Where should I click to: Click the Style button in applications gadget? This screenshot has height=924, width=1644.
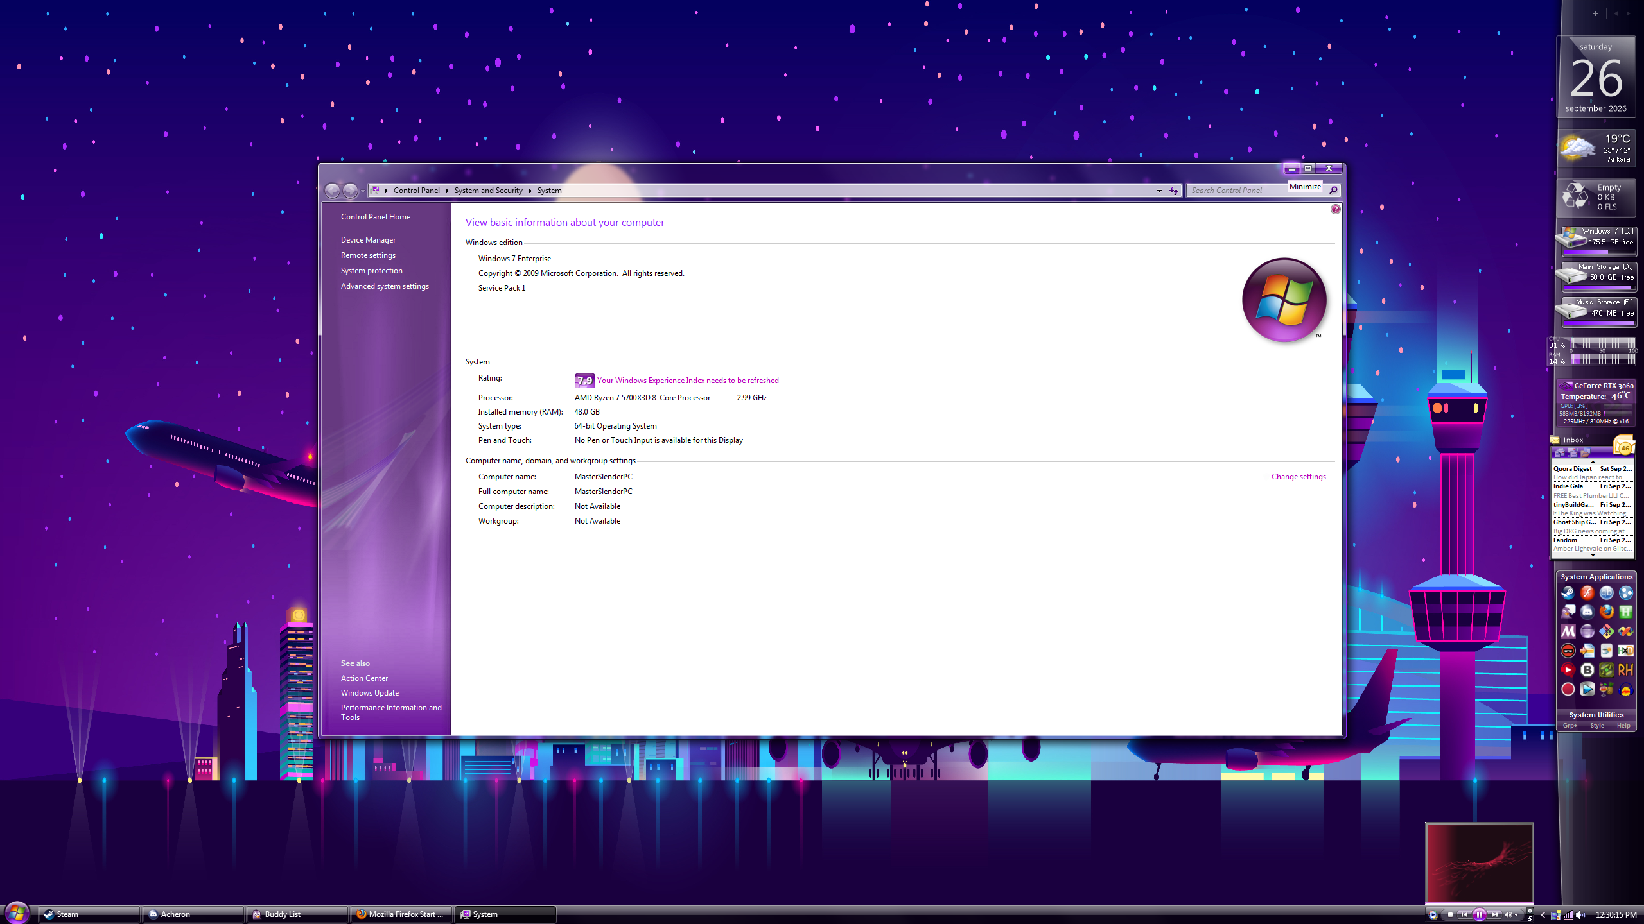1597,726
